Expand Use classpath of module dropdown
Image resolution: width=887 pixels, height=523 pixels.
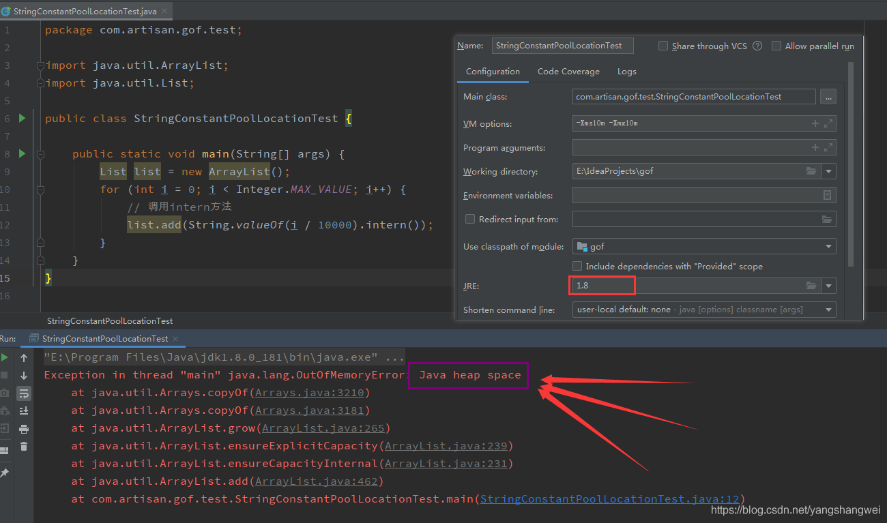tap(828, 246)
